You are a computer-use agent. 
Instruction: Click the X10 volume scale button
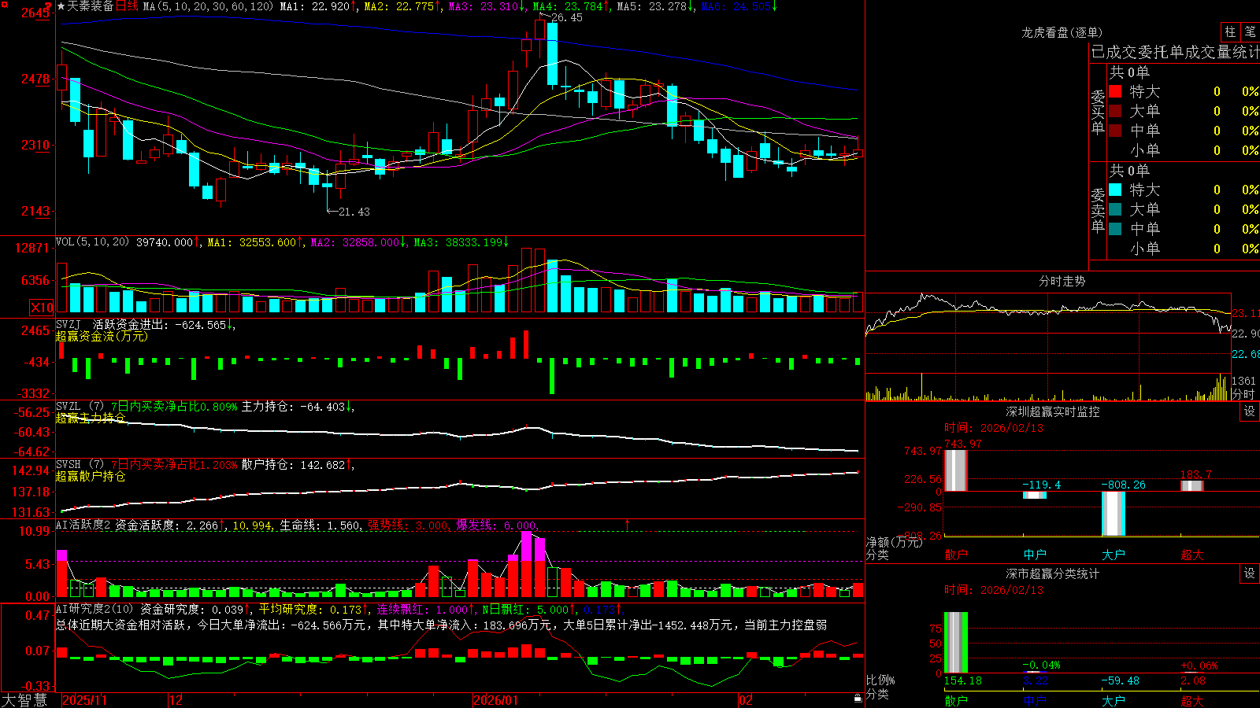click(42, 308)
